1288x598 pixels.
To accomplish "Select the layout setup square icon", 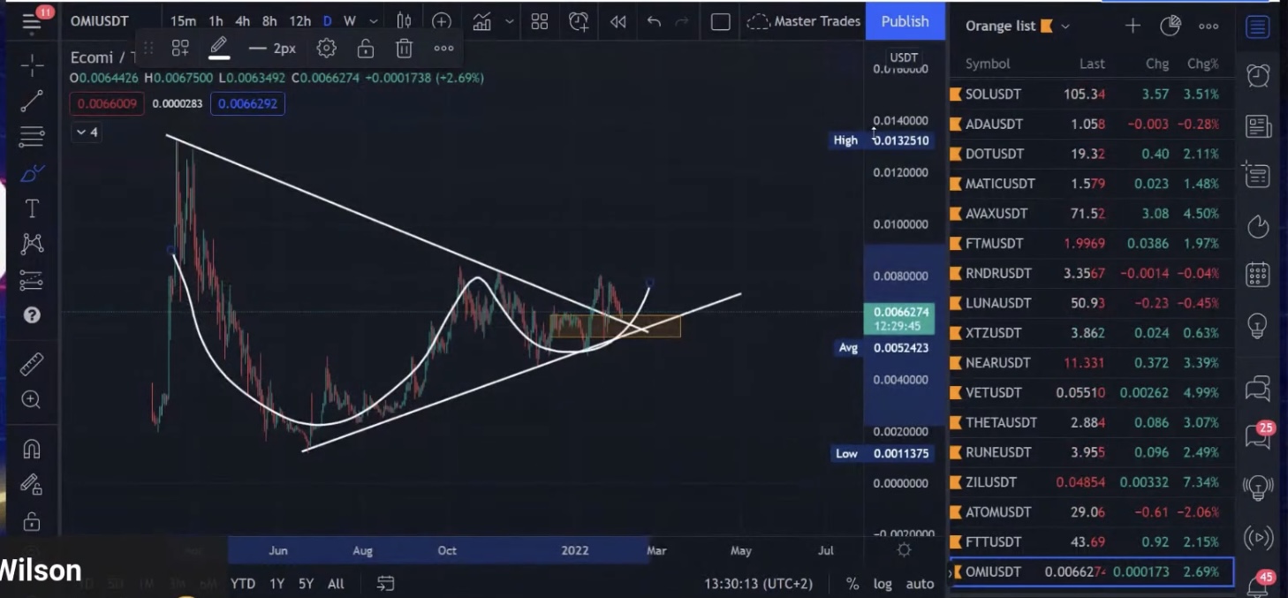I will point(721,21).
